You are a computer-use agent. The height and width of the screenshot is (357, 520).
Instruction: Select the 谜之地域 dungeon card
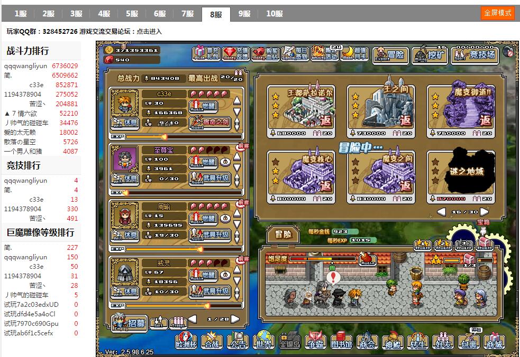[x=461, y=177]
